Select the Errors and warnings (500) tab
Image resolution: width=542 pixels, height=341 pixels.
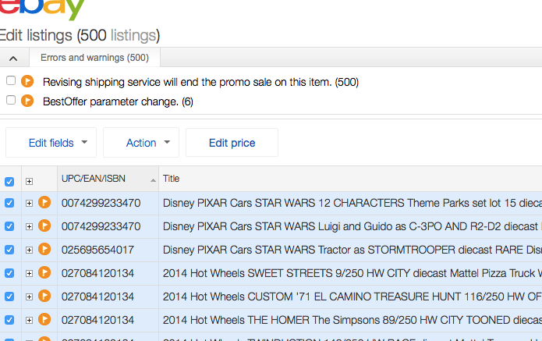(94, 58)
